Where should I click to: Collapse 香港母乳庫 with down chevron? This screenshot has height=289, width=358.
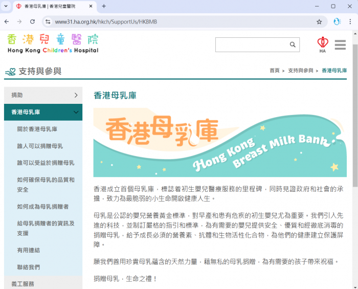click(76, 112)
